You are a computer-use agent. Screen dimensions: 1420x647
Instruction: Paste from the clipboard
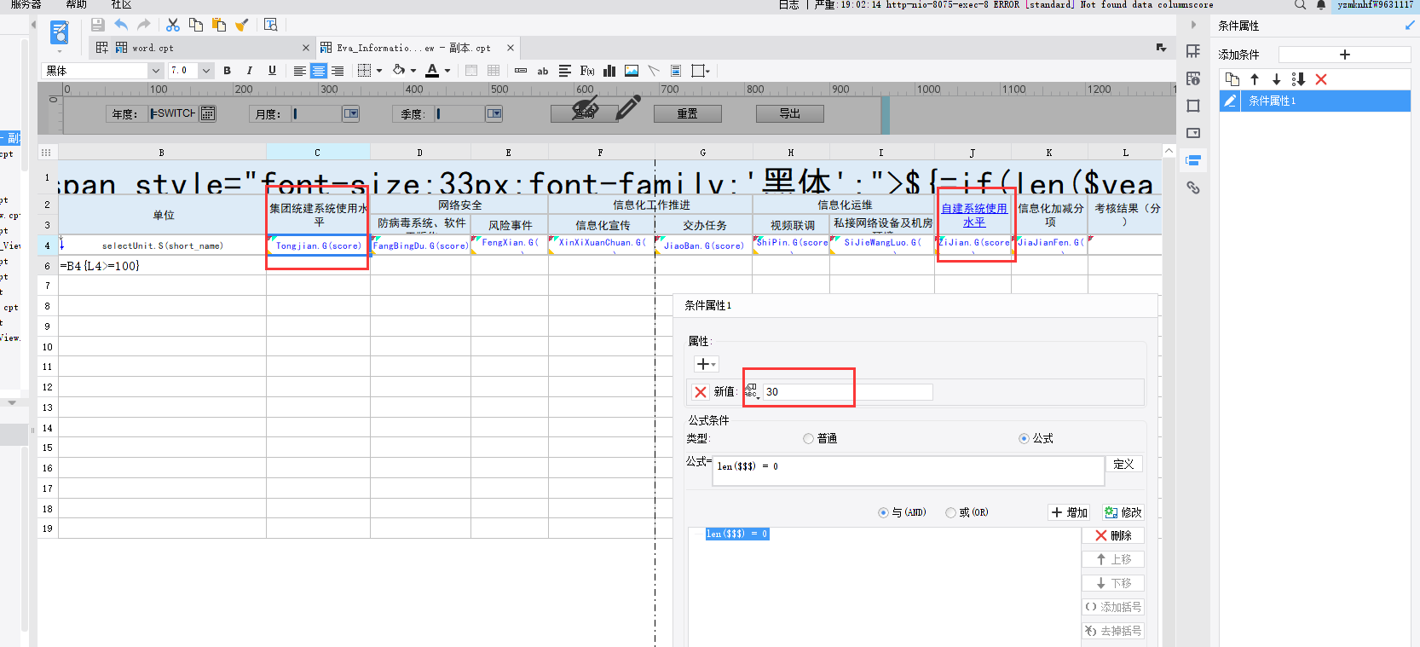(x=219, y=25)
